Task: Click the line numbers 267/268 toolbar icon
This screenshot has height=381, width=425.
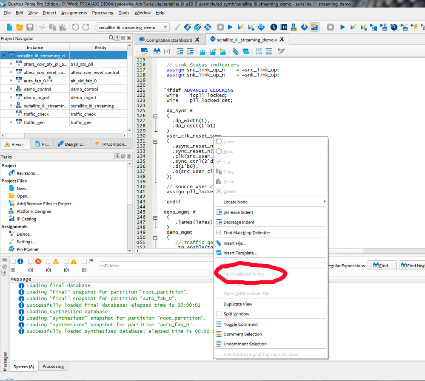Action: tap(258, 51)
